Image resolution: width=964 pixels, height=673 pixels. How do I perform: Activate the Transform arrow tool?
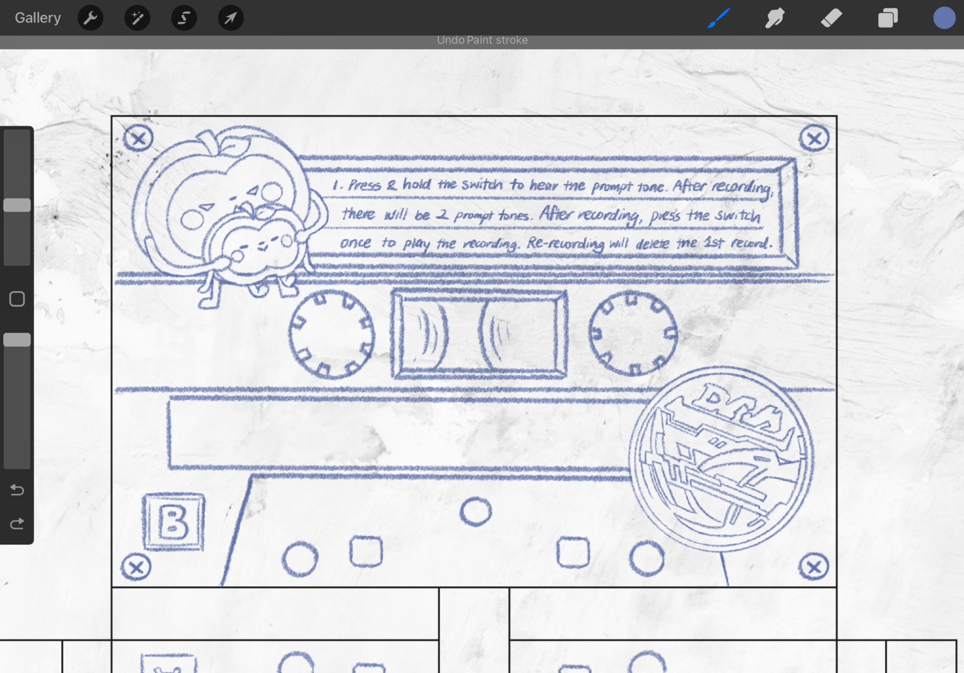coord(230,18)
